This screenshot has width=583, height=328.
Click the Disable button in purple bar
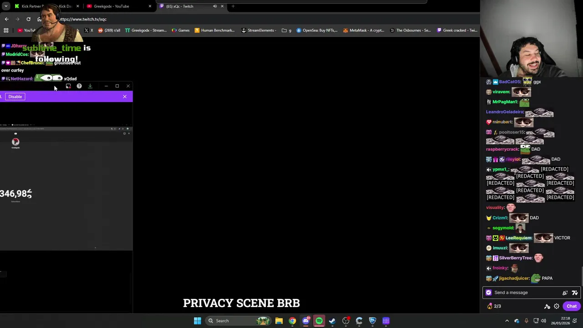[15, 97]
